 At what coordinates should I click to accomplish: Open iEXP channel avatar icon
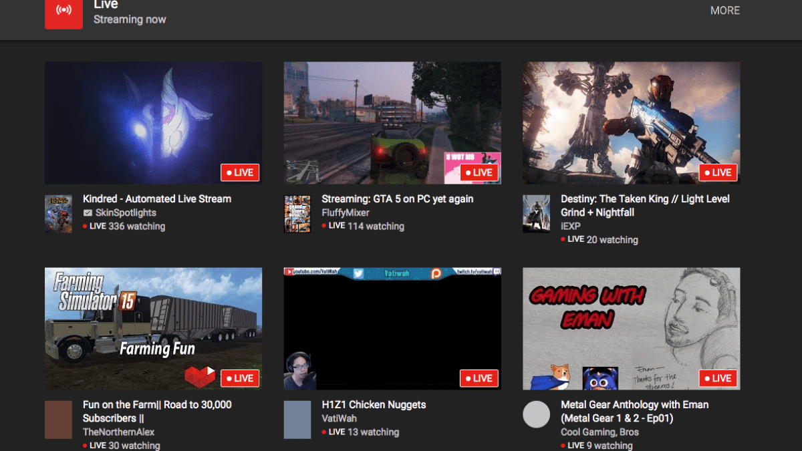point(536,214)
